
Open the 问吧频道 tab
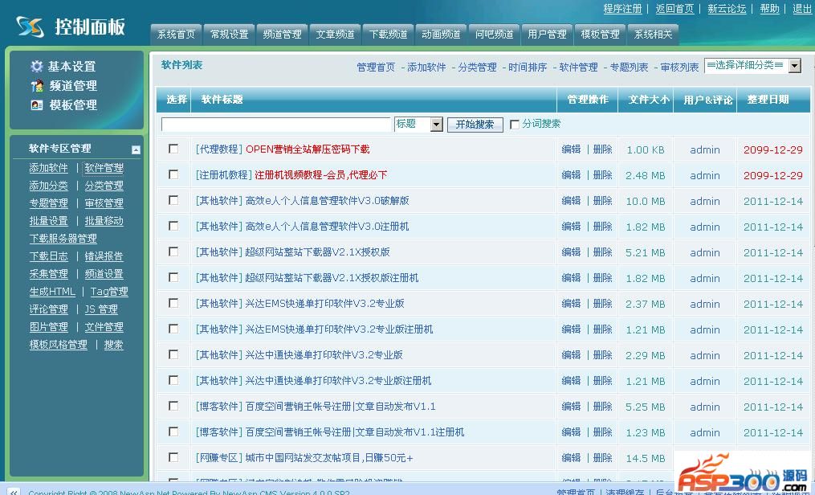pos(495,35)
